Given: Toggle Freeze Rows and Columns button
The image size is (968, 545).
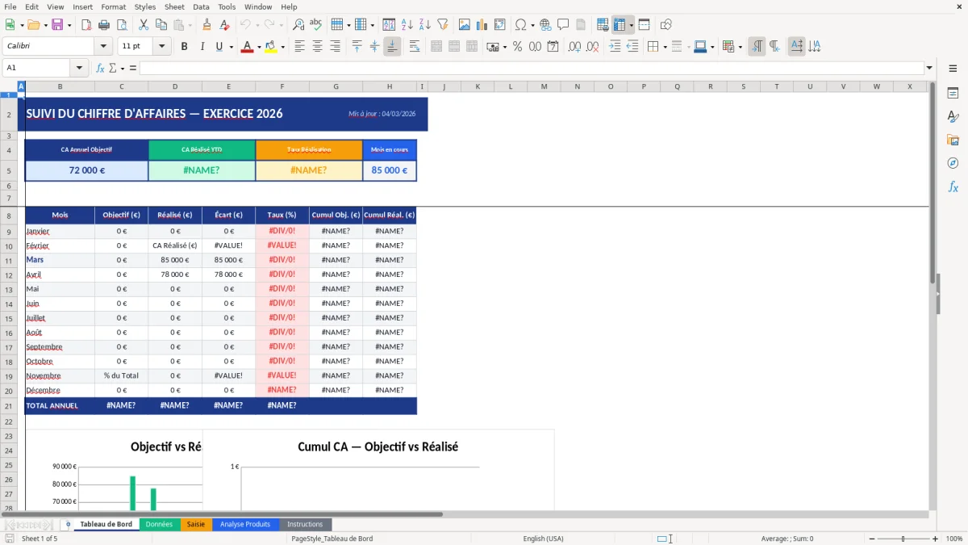Looking at the screenshot, I should click(x=620, y=25).
